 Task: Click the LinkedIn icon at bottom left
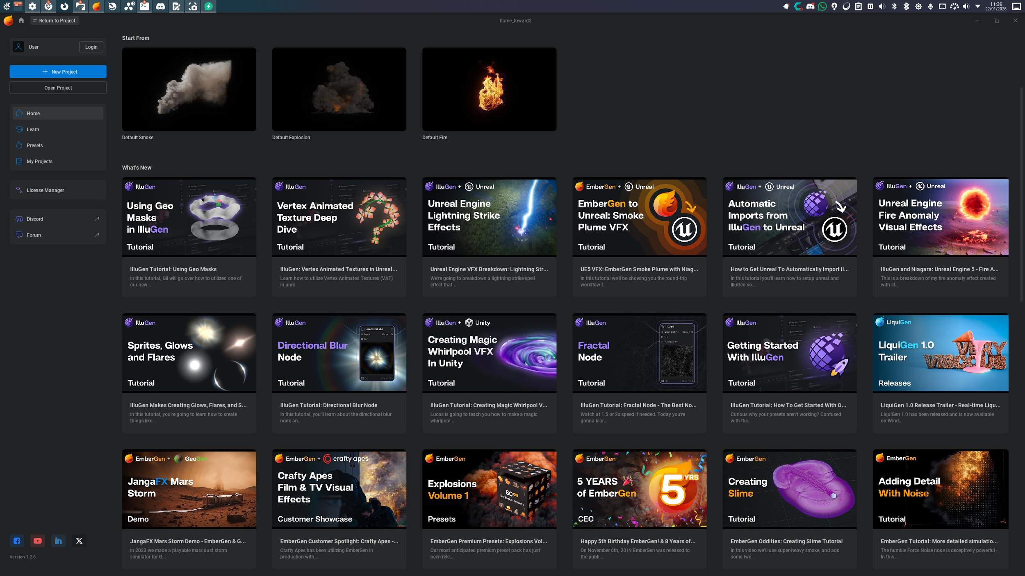[x=58, y=541]
